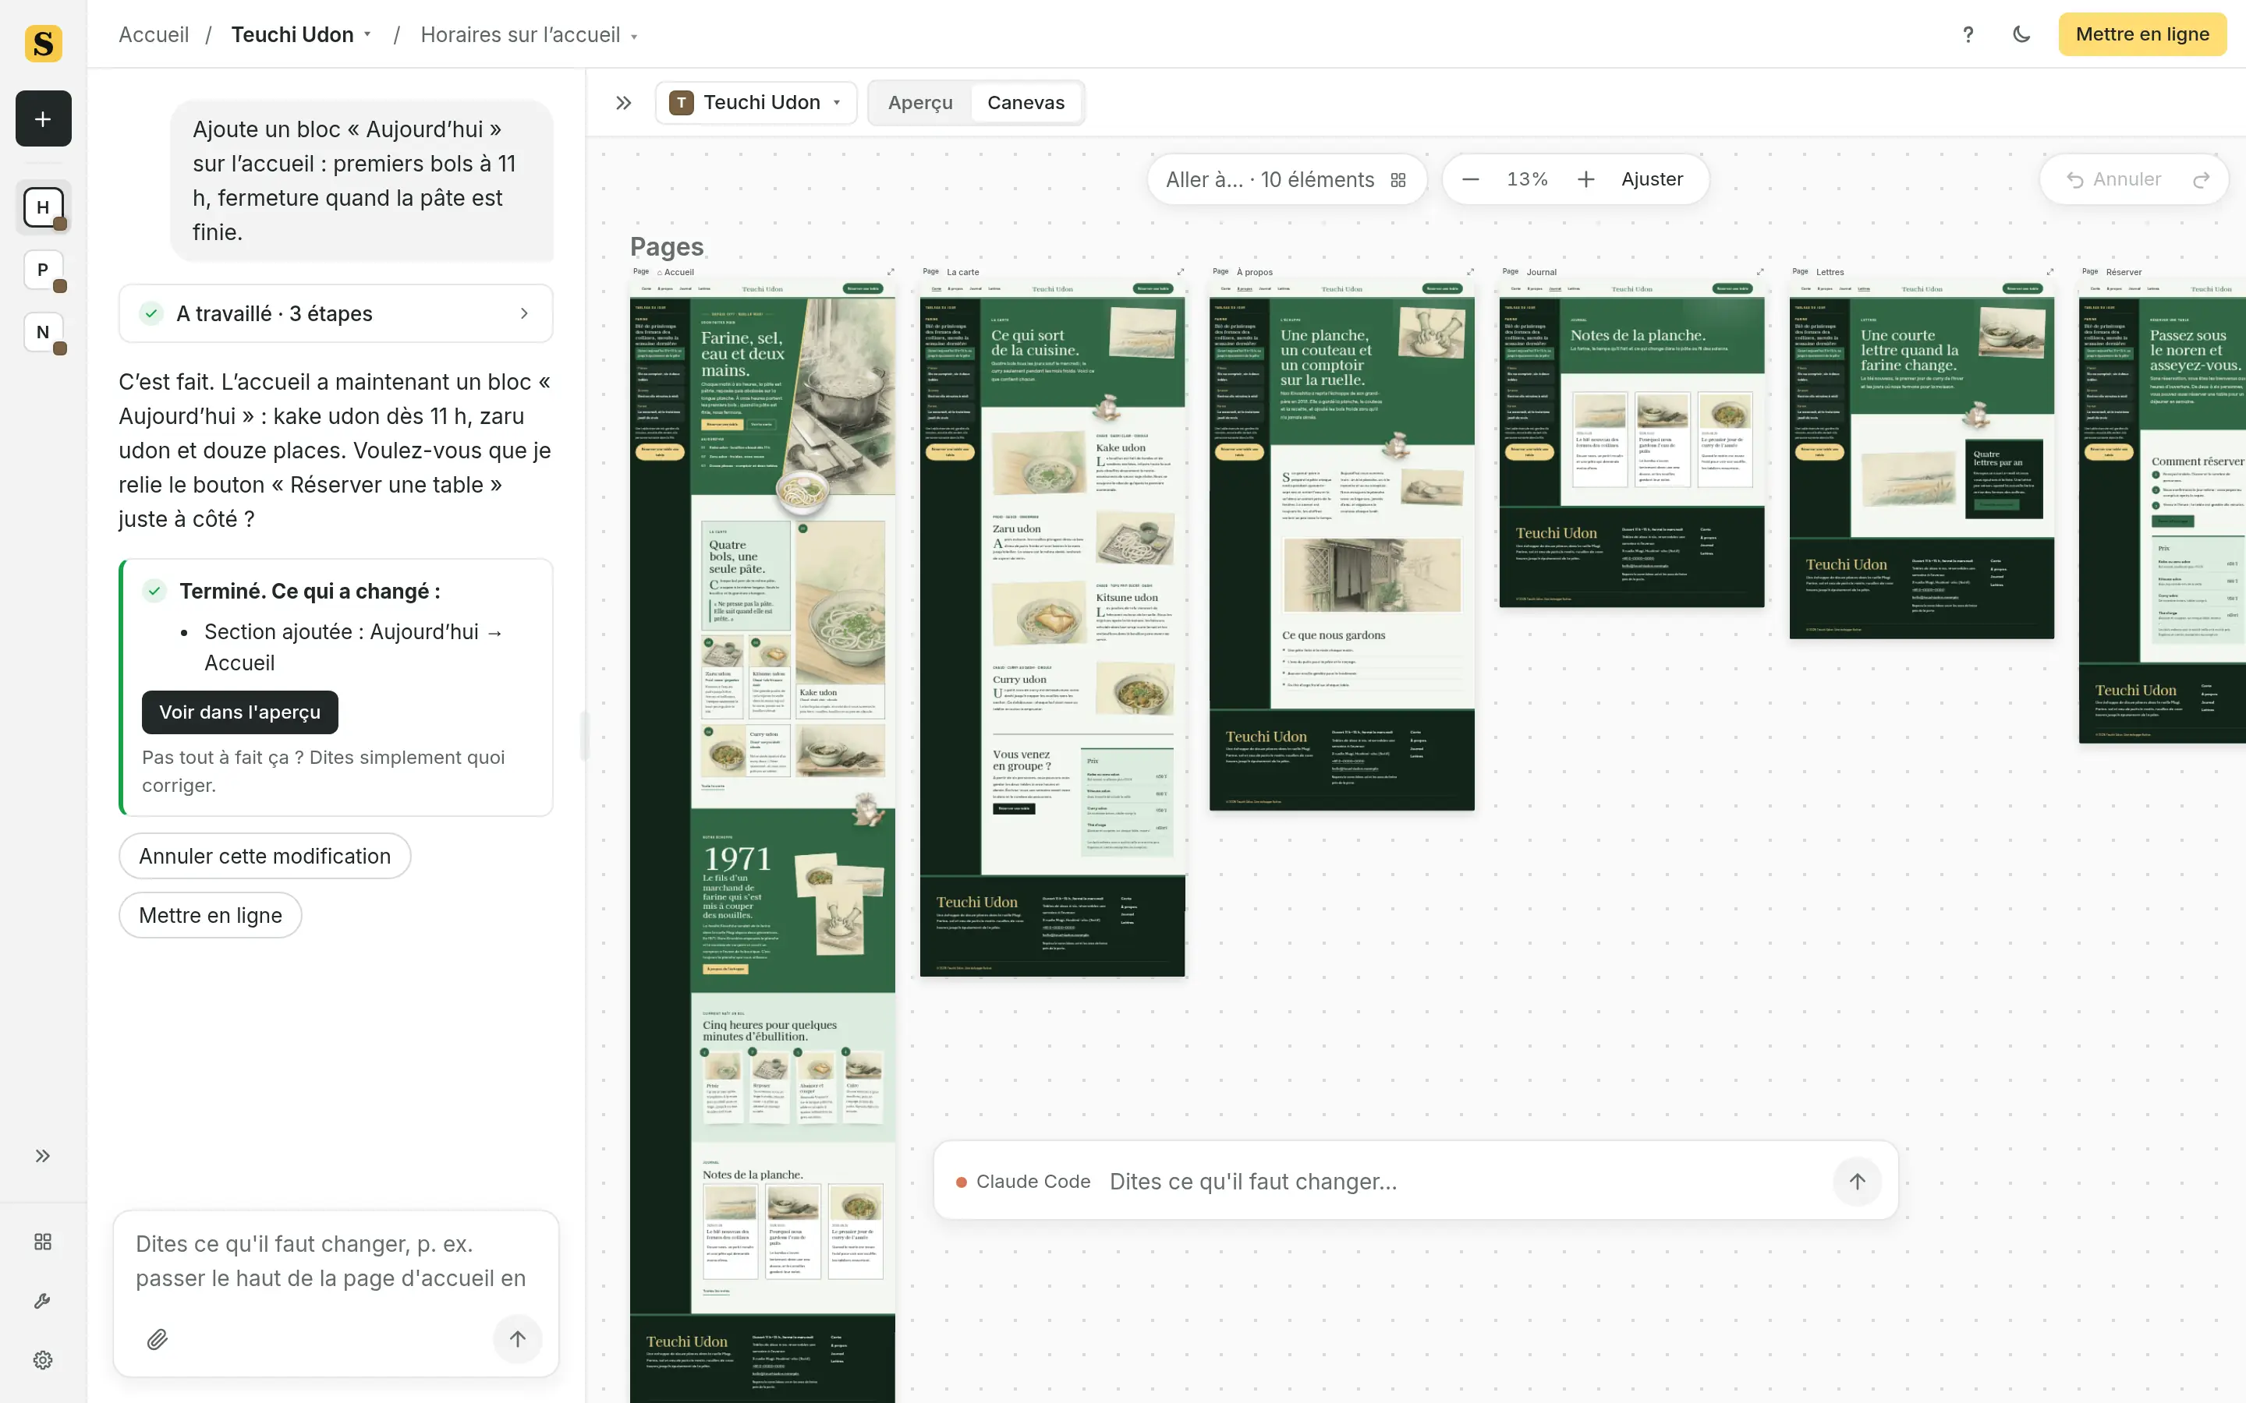Open the wrench tools icon
The height and width of the screenshot is (1403, 2246).
coord(43,1301)
